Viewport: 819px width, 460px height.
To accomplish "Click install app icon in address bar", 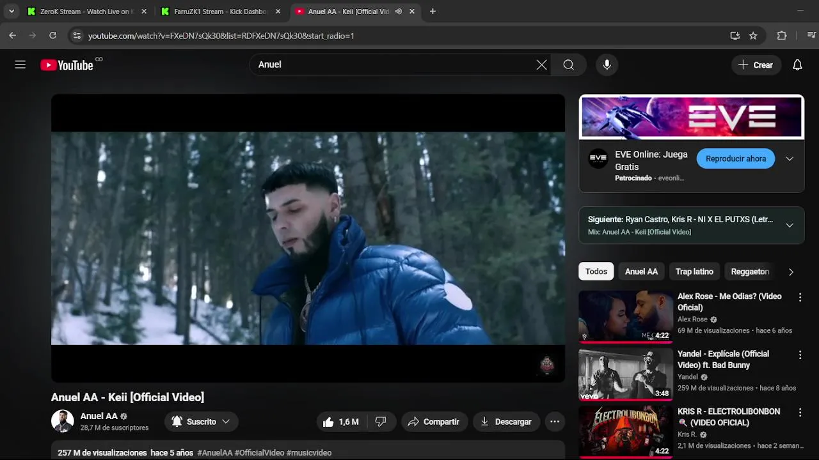I will click(735, 36).
